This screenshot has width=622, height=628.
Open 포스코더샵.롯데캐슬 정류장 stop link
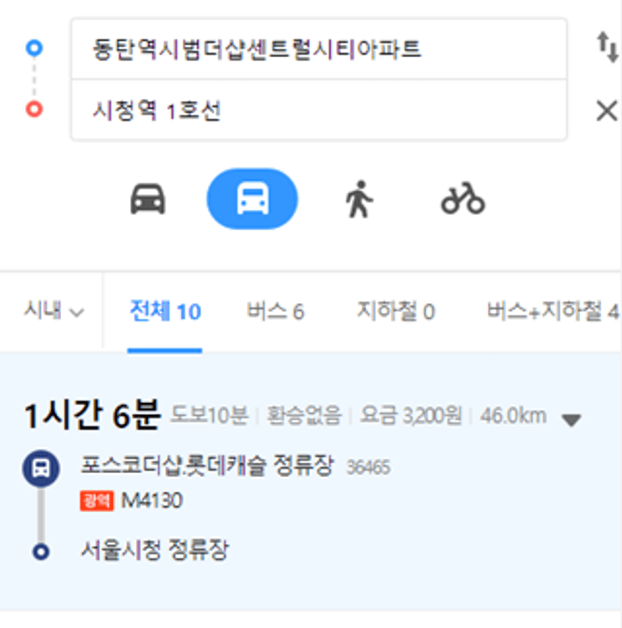coord(207,466)
